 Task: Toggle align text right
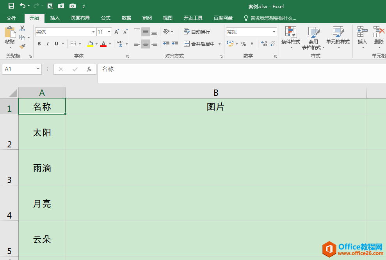[x=154, y=44]
